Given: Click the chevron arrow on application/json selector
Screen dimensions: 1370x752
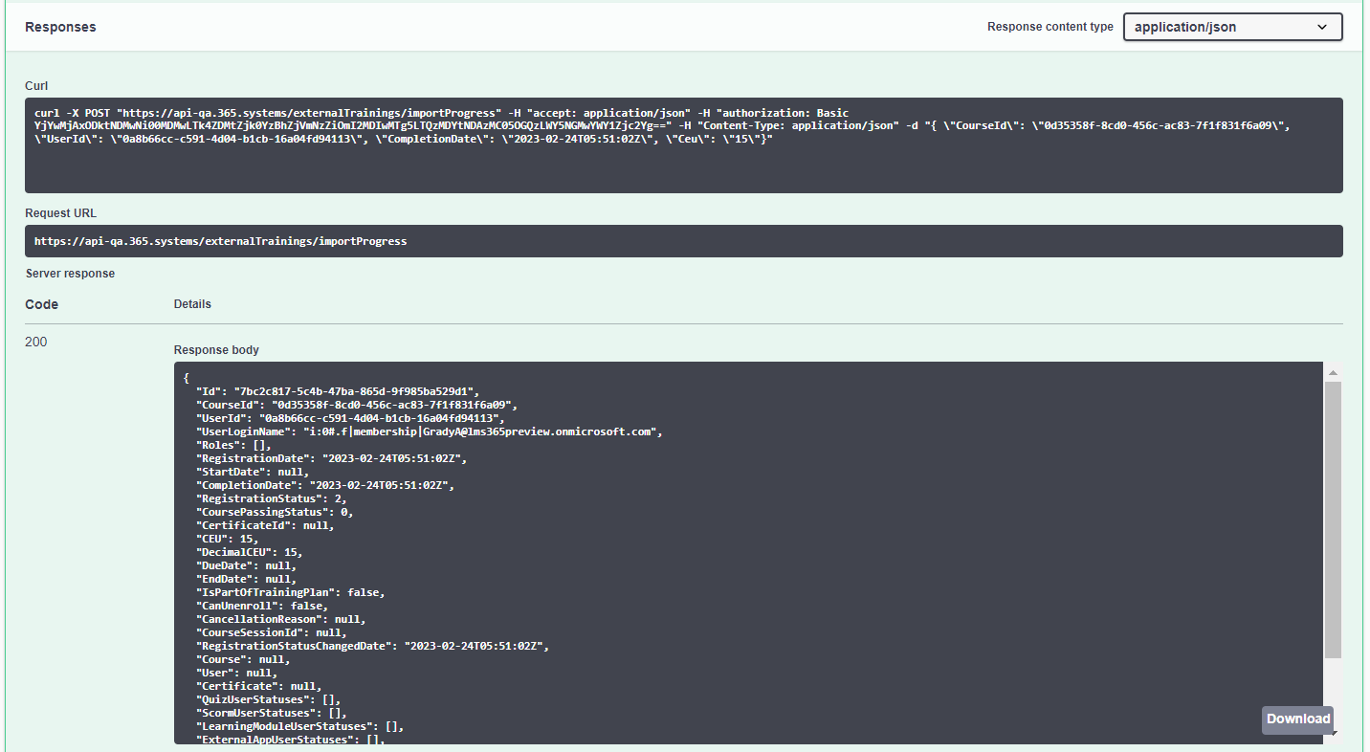Looking at the screenshot, I should (x=1322, y=27).
